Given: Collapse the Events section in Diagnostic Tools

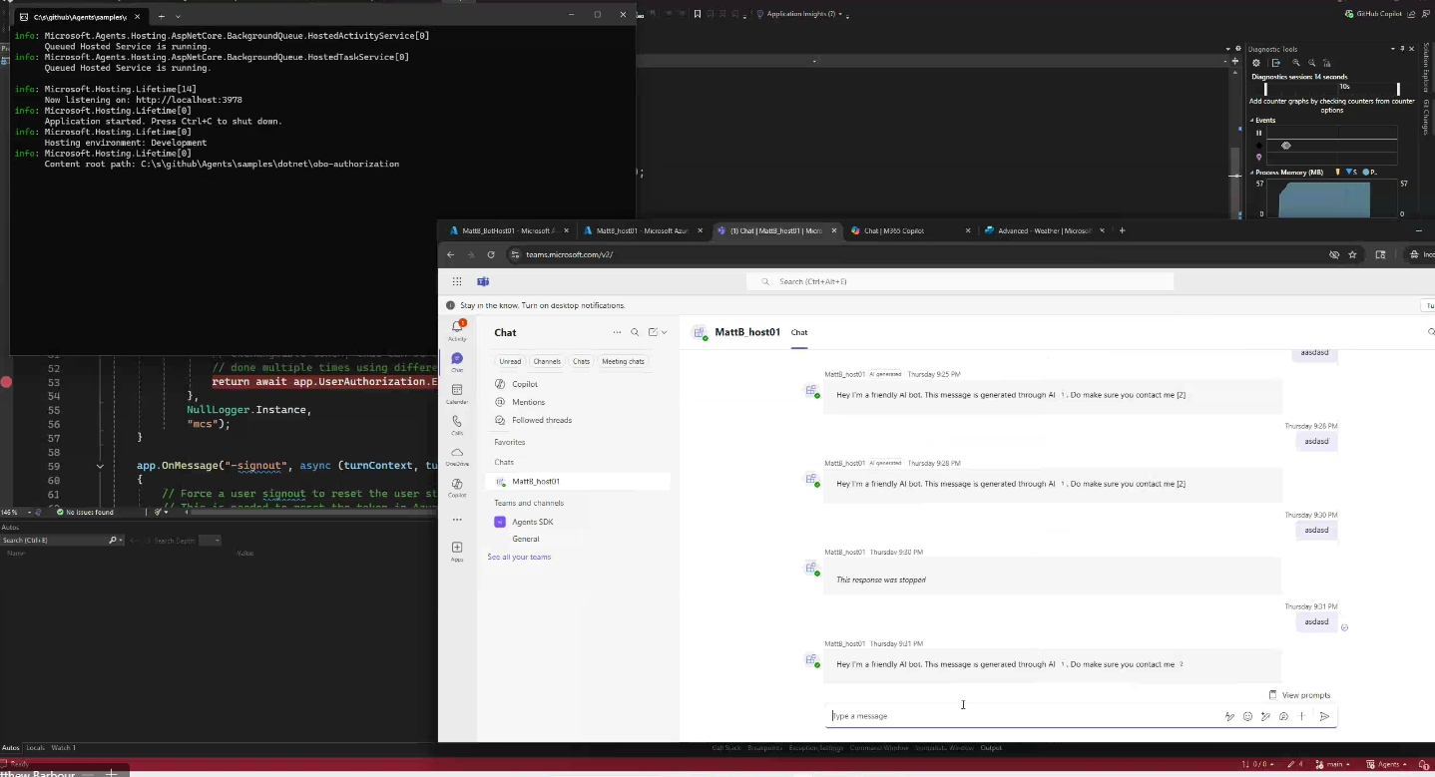Looking at the screenshot, I should click(x=1252, y=120).
